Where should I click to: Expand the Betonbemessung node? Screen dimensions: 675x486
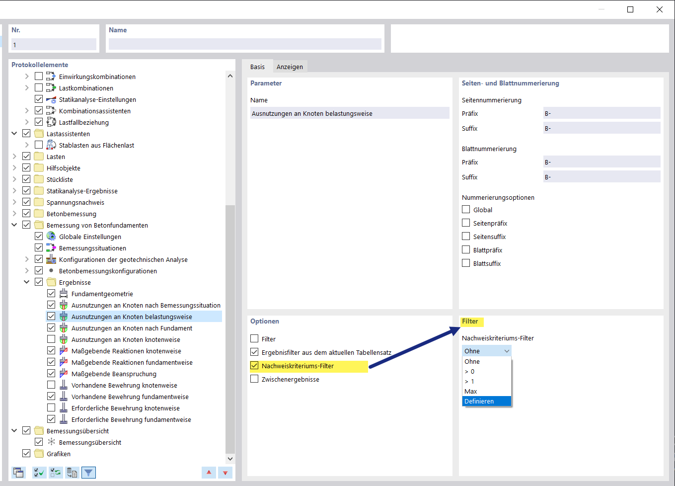(x=14, y=214)
